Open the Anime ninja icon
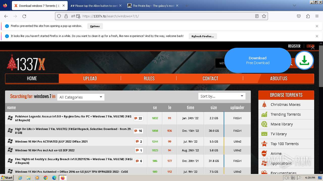This screenshot has height=181, width=323. click(x=264, y=154)
